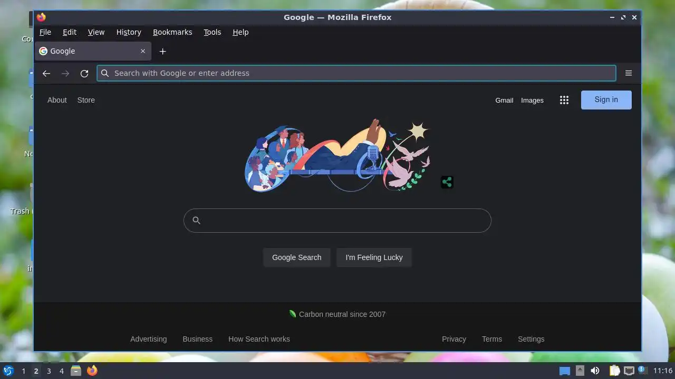This screenshot has height=379, width=675.
Task: Open a new tab with plus button
Action: pyautogui.click(x=163, y=51)
